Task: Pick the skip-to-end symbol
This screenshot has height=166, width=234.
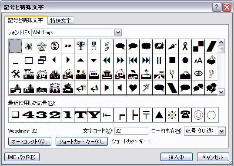Action: pos(146,60)
